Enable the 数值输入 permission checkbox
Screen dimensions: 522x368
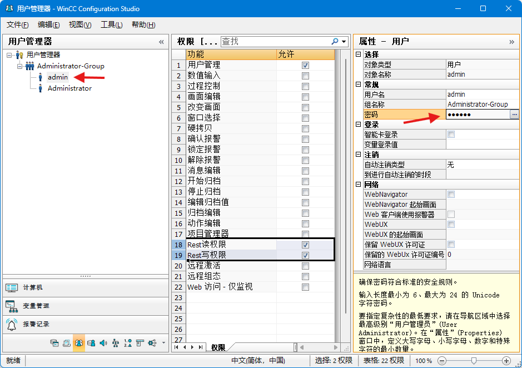pos(305,76)
